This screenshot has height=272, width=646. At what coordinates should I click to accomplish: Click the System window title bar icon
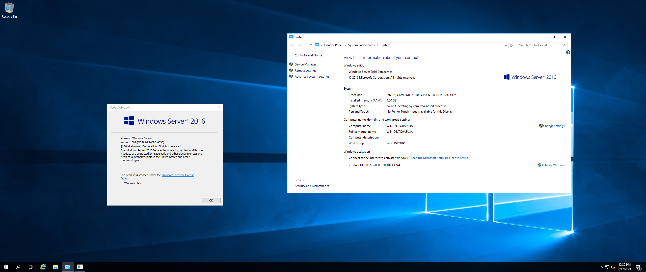tap(291, 37)
